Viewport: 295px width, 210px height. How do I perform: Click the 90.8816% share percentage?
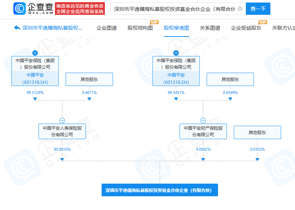point(62,149)
